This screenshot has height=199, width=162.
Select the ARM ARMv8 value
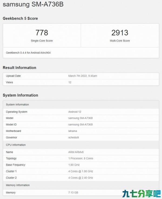coord(76,152)
